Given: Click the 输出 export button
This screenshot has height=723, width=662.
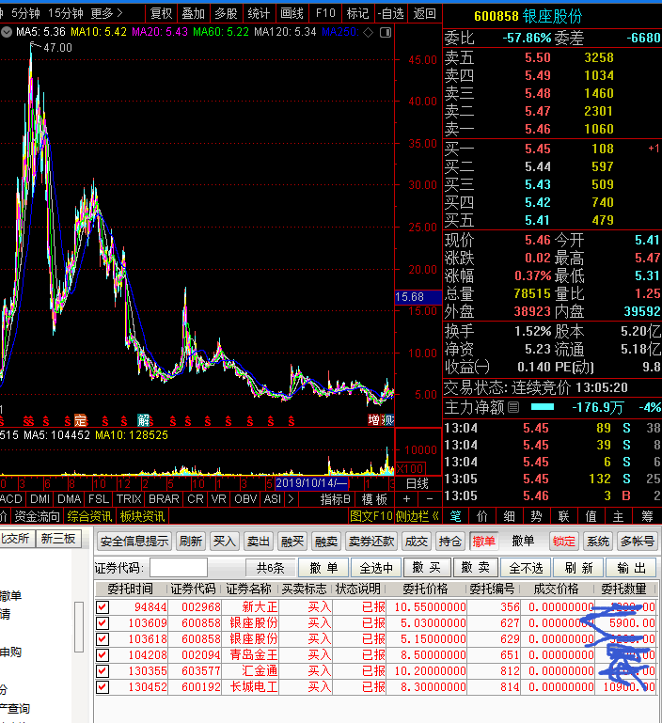Looking at the screenshot, I should pyautogui.click(x=632, y=568).
